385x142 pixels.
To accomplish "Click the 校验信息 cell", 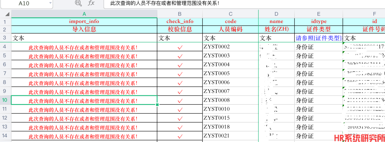I will tap(180, 29).
